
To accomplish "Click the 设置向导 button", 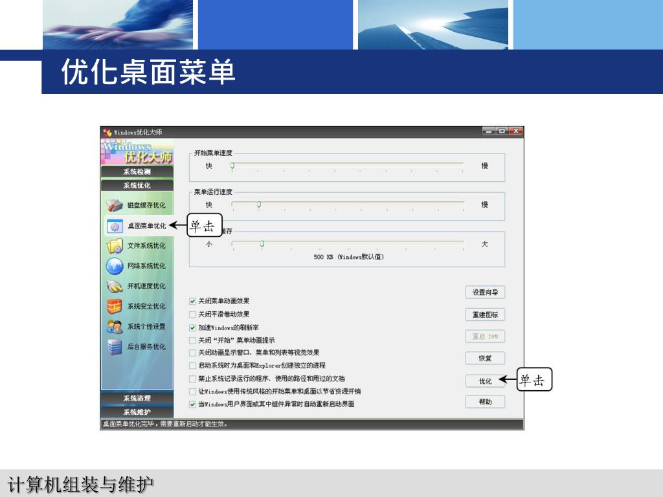I will [x=485, y=293].
